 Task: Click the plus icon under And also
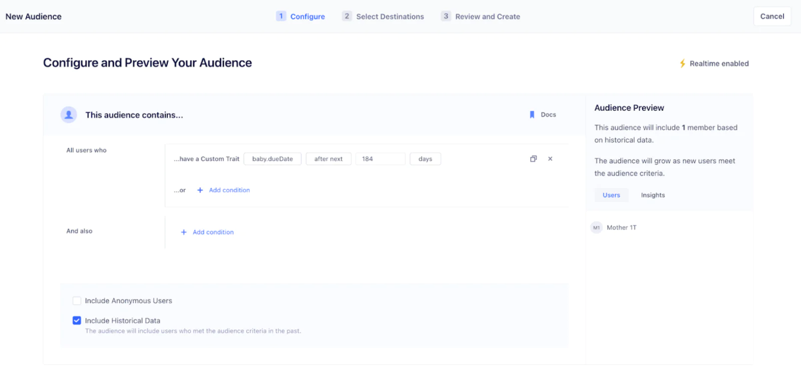coord(184,232)
